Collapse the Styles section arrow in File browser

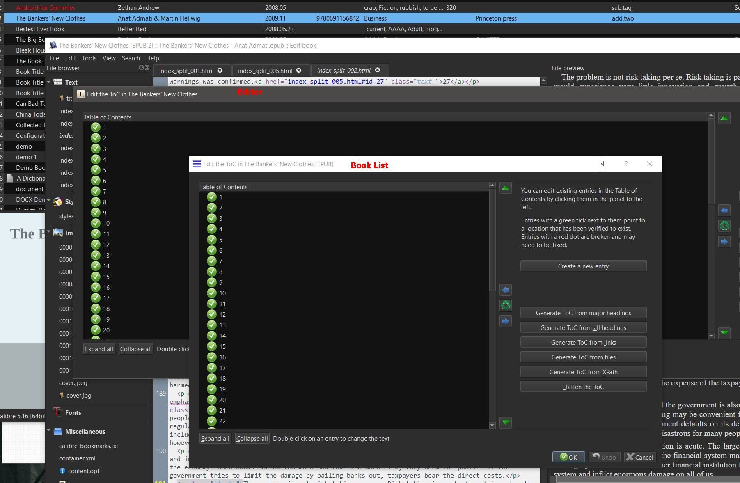[49, 200]
